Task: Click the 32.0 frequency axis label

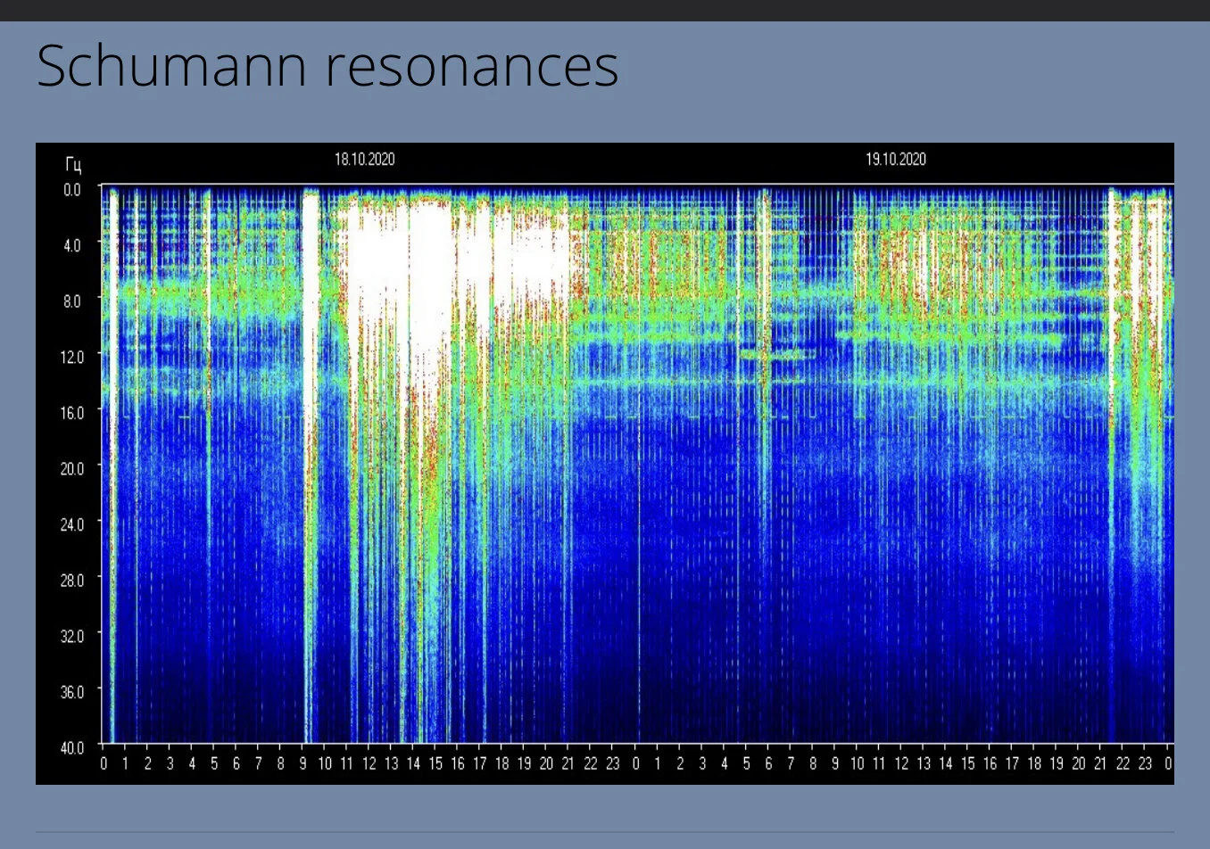Action: pos(70,636)
